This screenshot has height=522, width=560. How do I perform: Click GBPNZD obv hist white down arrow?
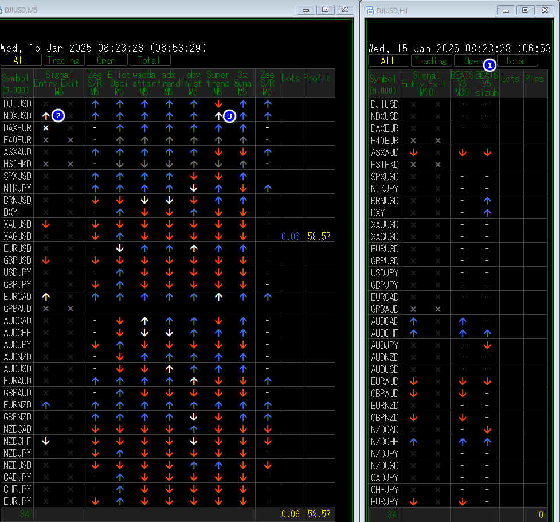pyautogui.click(x=194, y=417)
